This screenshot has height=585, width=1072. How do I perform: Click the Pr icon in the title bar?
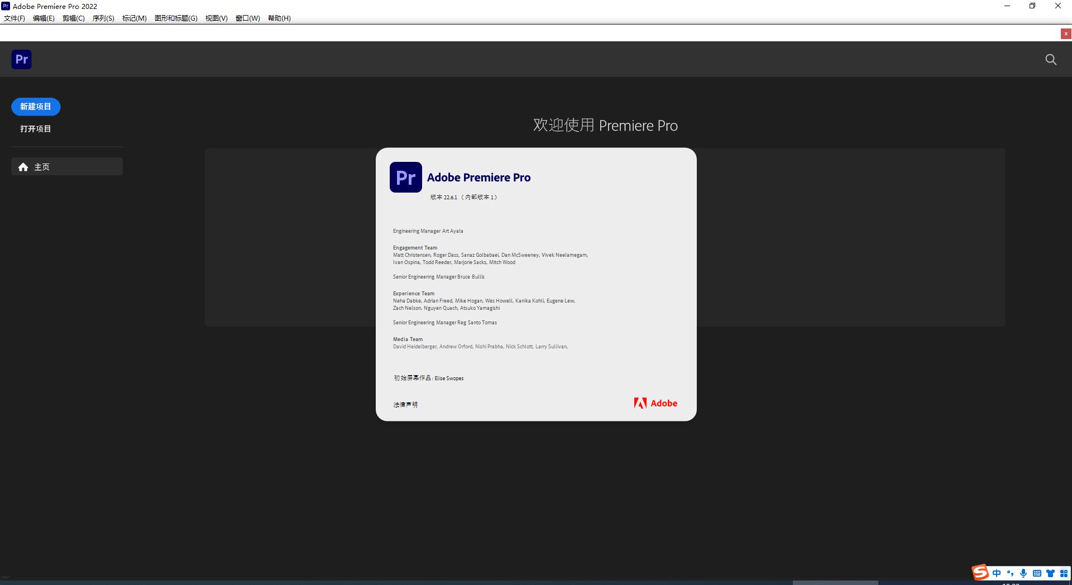coord(6,6)
